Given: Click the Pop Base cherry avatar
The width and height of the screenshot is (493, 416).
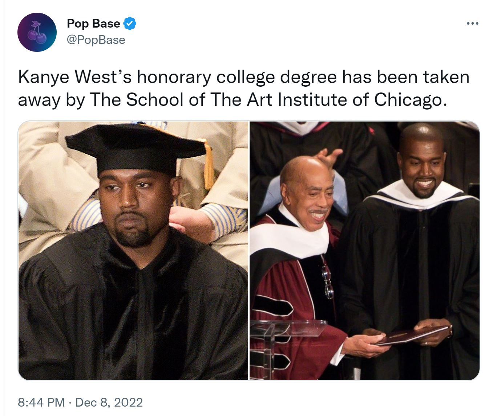Looking at the screenshot, I should tap(37, 32).
